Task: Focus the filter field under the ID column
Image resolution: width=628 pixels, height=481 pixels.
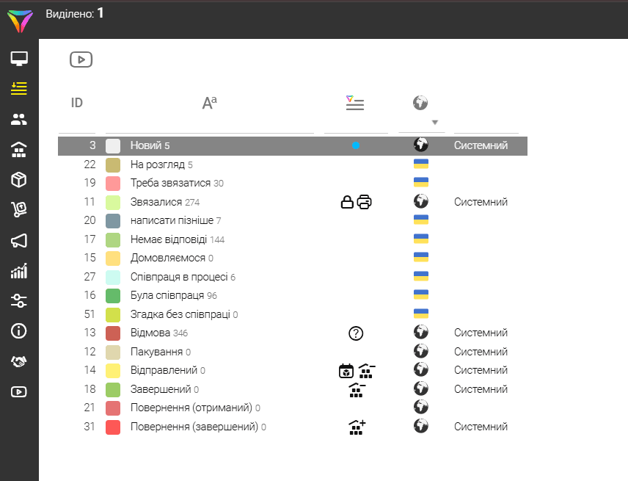Action: point(77,126)
